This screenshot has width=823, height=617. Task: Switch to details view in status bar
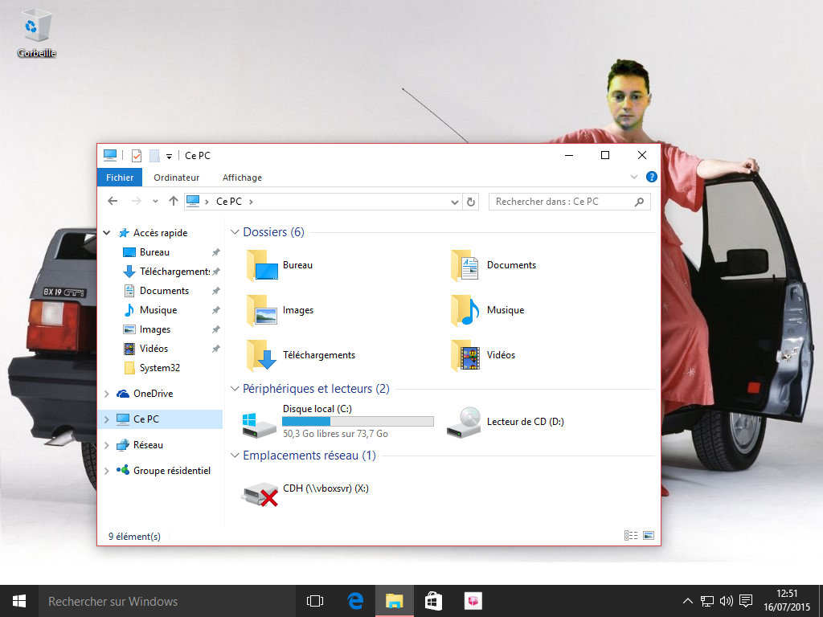click(x=631, y=536)
